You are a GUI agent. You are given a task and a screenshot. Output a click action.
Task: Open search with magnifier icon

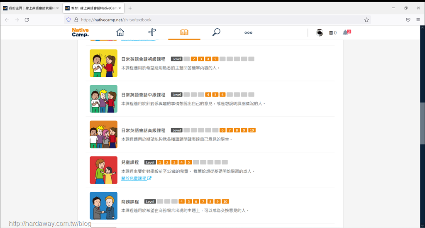tap(216, 32)
